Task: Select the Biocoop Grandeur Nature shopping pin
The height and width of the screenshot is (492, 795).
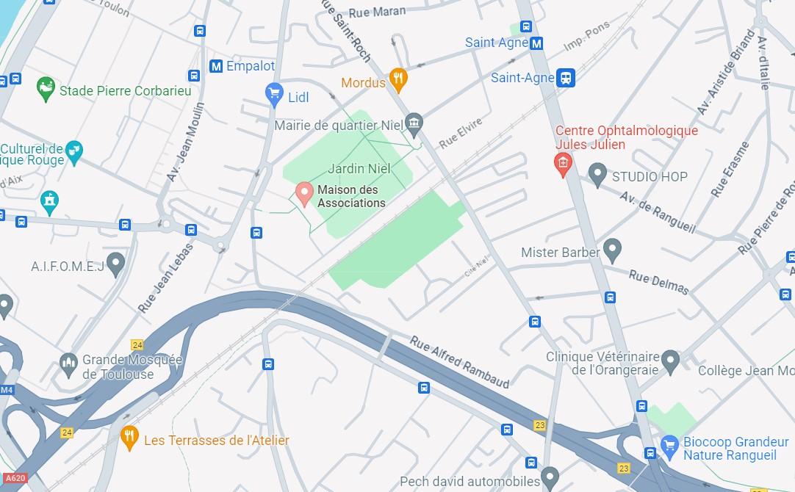Action: click(670, 447)
